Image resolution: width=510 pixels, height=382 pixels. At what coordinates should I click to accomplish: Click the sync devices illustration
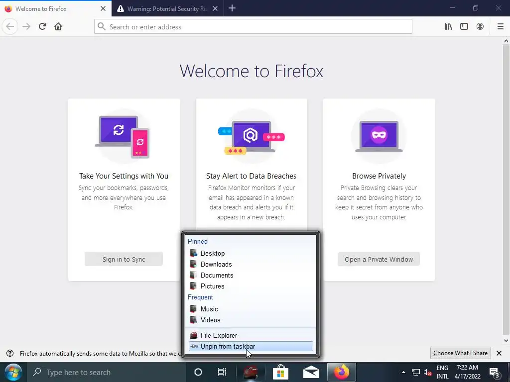pyautogui.click(x=124, y=136)
